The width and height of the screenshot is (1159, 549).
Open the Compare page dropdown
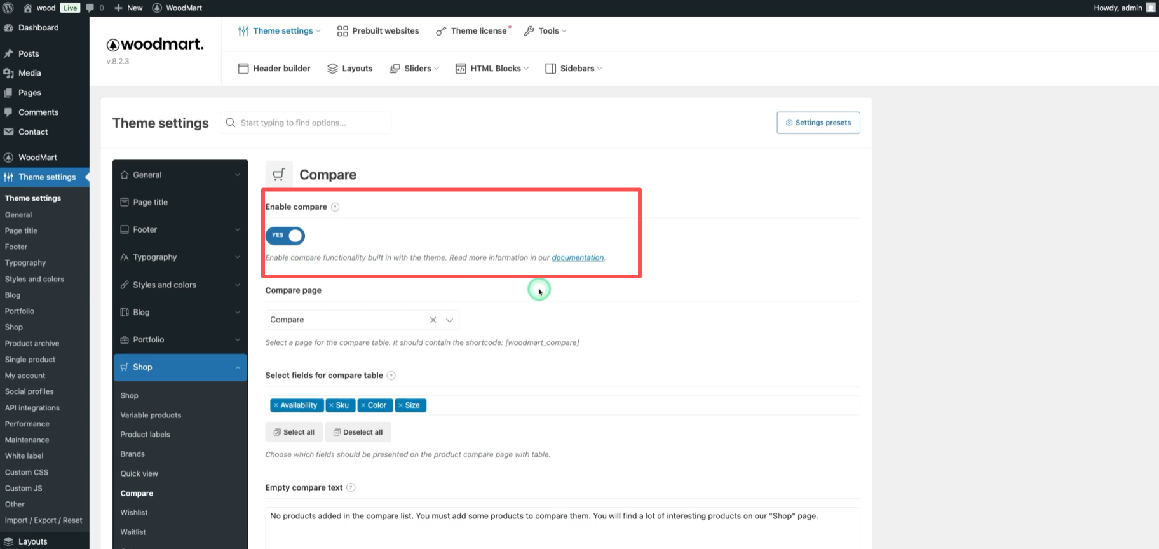pyautogui.click(x=449, y=320)
